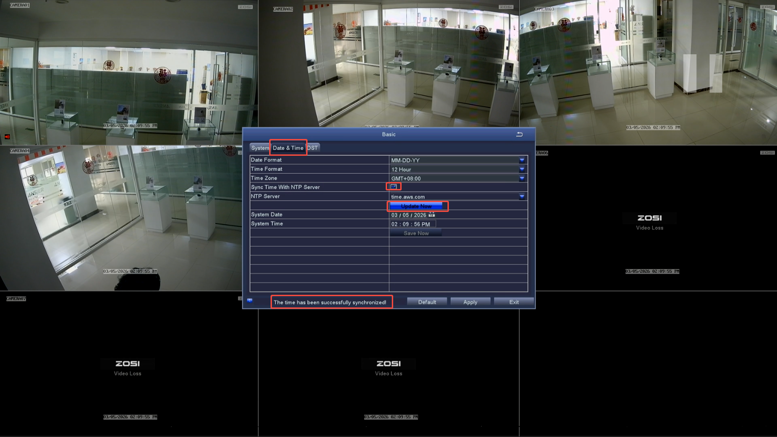Click the Save Now button
The width and height of the screenshot is (777, 437).
click(416, 233)
